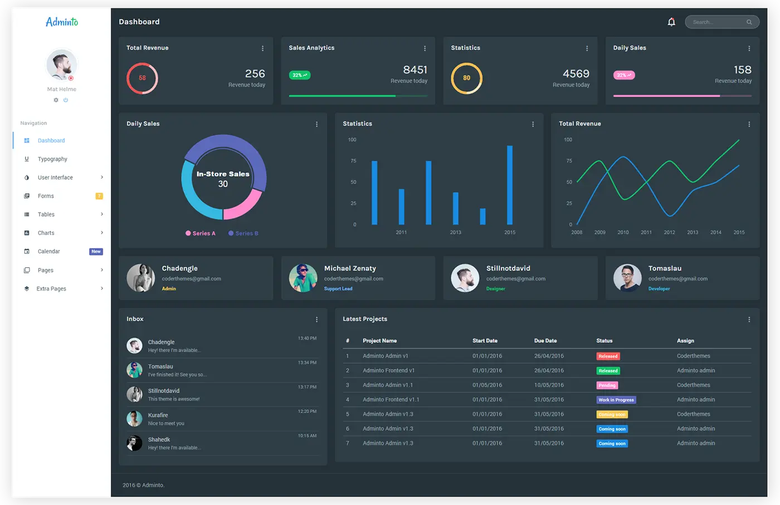Open Michael Zenaty's contact card
The image size is (780, 505).
(x=358, y=278)
